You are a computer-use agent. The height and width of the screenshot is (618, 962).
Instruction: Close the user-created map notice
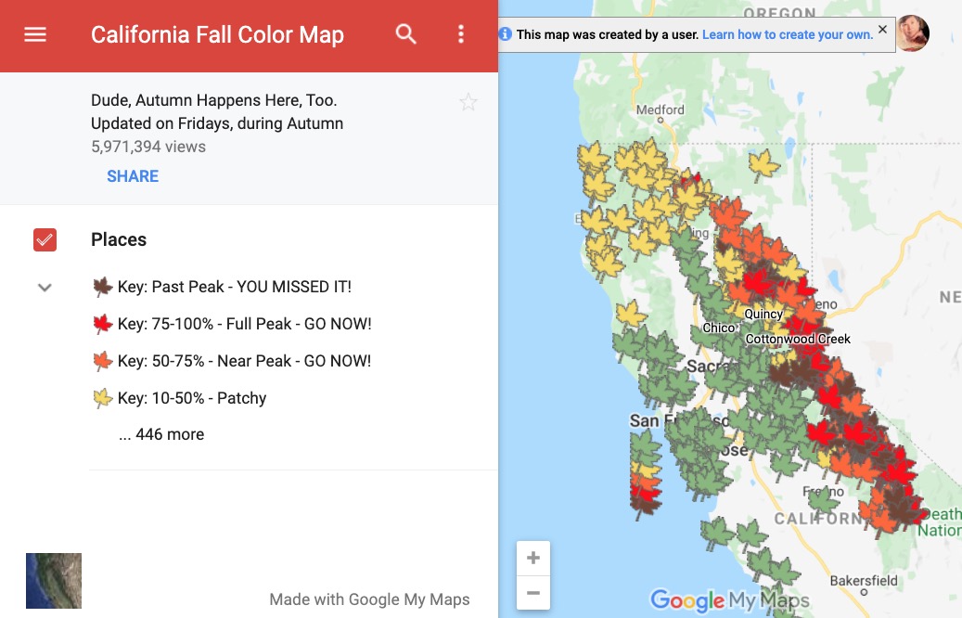point(882,29)
